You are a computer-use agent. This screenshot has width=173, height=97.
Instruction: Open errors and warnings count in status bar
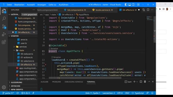(x=25, y=93)
